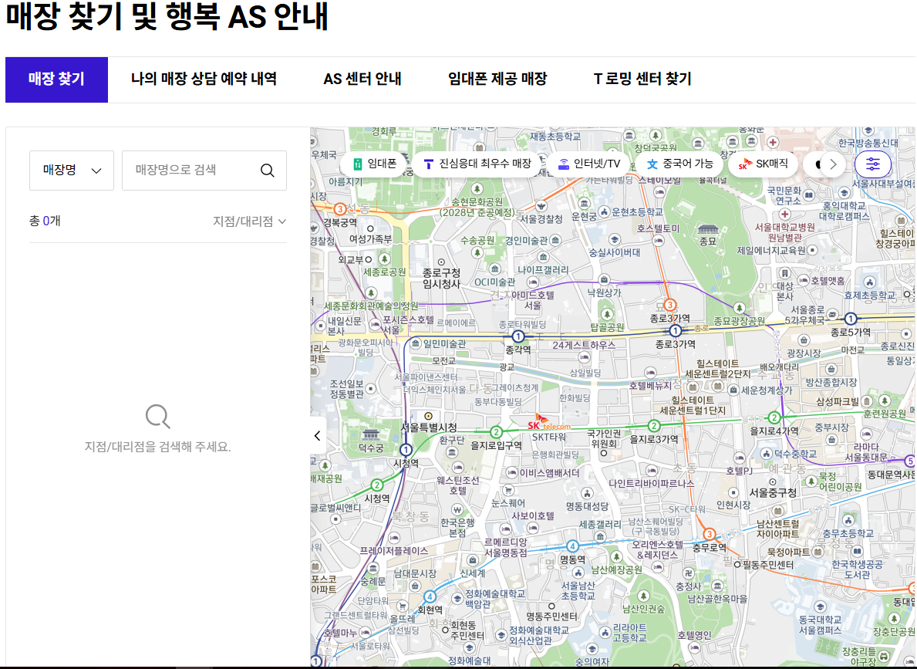
Task: Click the 광장시장 label on map
Action: (804, 353)
